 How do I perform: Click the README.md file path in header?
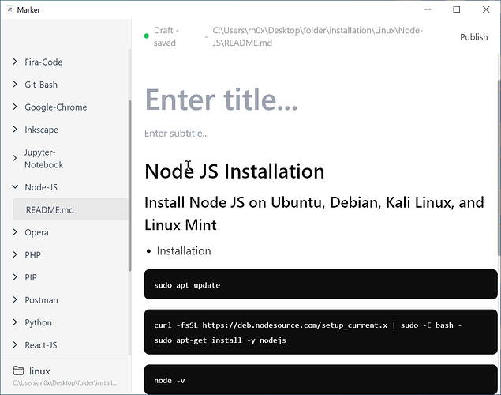318,36
